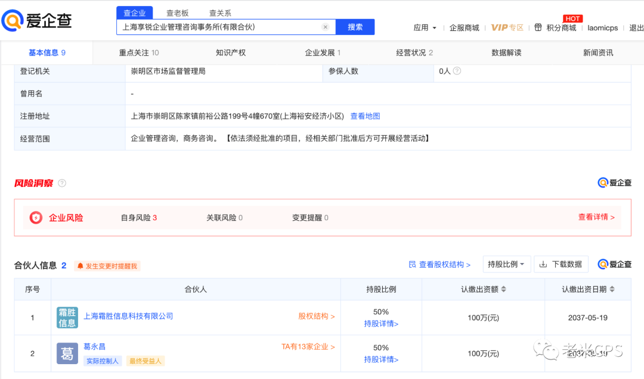Click the laomicps account name

tap(602, 28)
